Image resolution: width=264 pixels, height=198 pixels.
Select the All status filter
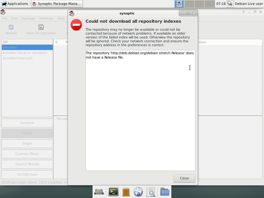[x=27, y=42]
